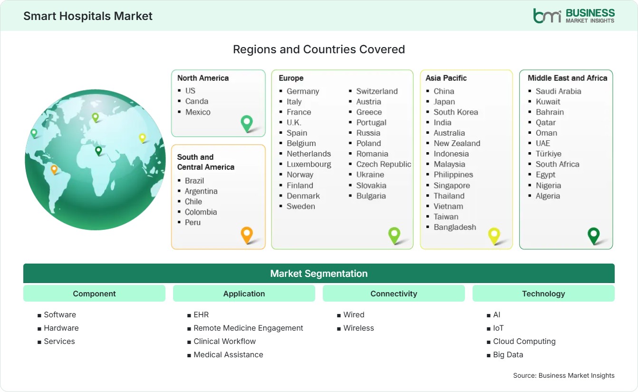Click AI under Technology
638x392 pixels.
(497, 314)
